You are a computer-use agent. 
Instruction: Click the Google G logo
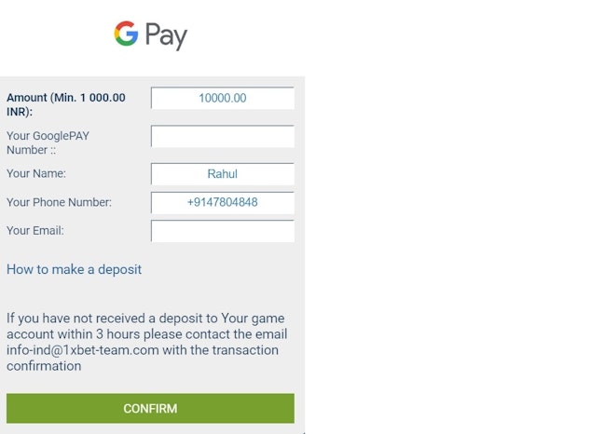(126, 34)
